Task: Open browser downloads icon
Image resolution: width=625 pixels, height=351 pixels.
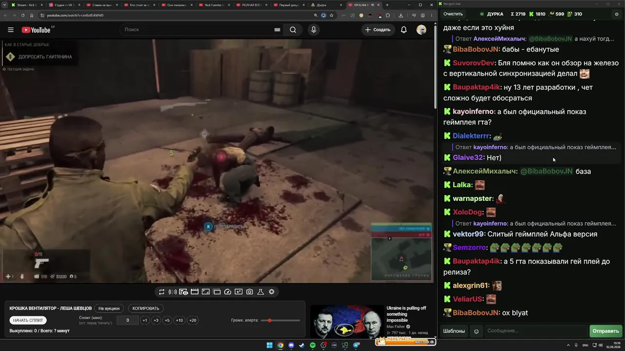Action: tap(401, 15)
